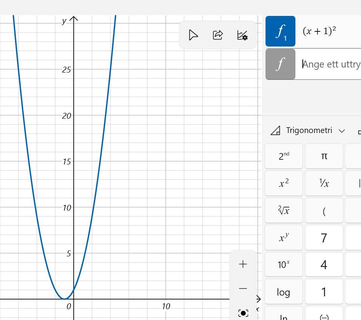Toggle visibility of function f1
Screen dimensions: 361x320
(280, 31)
